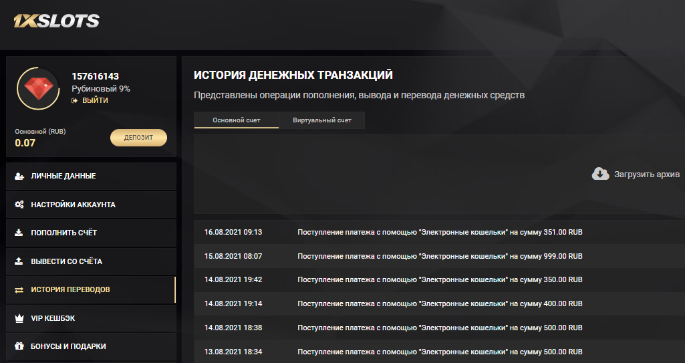Open the ПОПОЛНИТЬ СЧЁТ menu item

tap(92, 233)
